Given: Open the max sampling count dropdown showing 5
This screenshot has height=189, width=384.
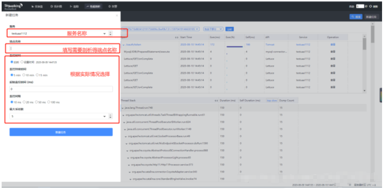Looking at the screenshot, I should coord(58,116).
